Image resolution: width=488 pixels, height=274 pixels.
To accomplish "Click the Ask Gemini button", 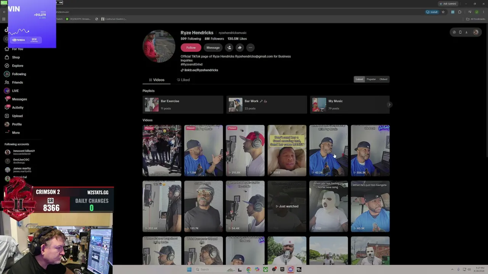I will pyautogui.click(x=448, y=4).
